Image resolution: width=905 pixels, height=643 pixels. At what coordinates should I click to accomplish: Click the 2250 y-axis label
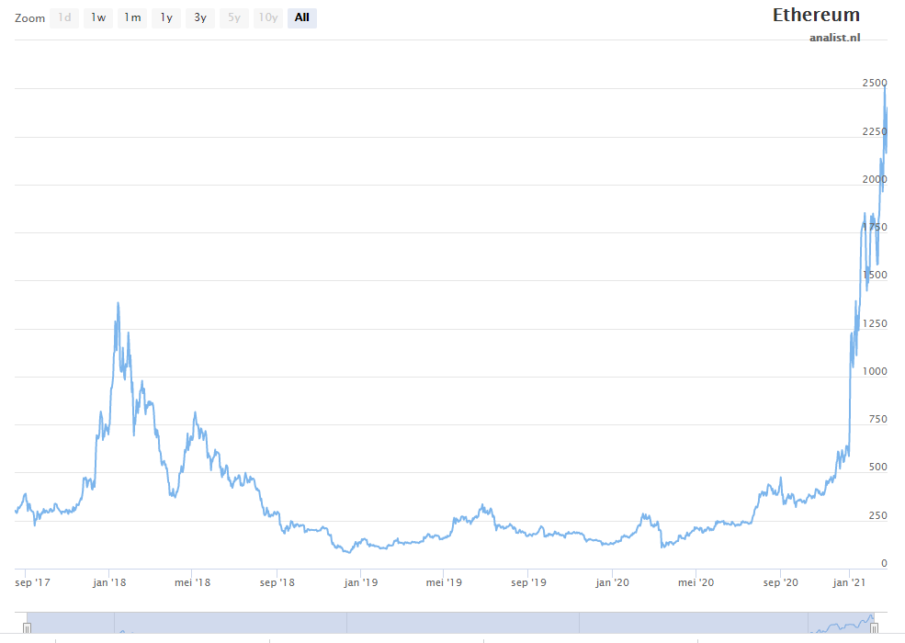[875, 131]
